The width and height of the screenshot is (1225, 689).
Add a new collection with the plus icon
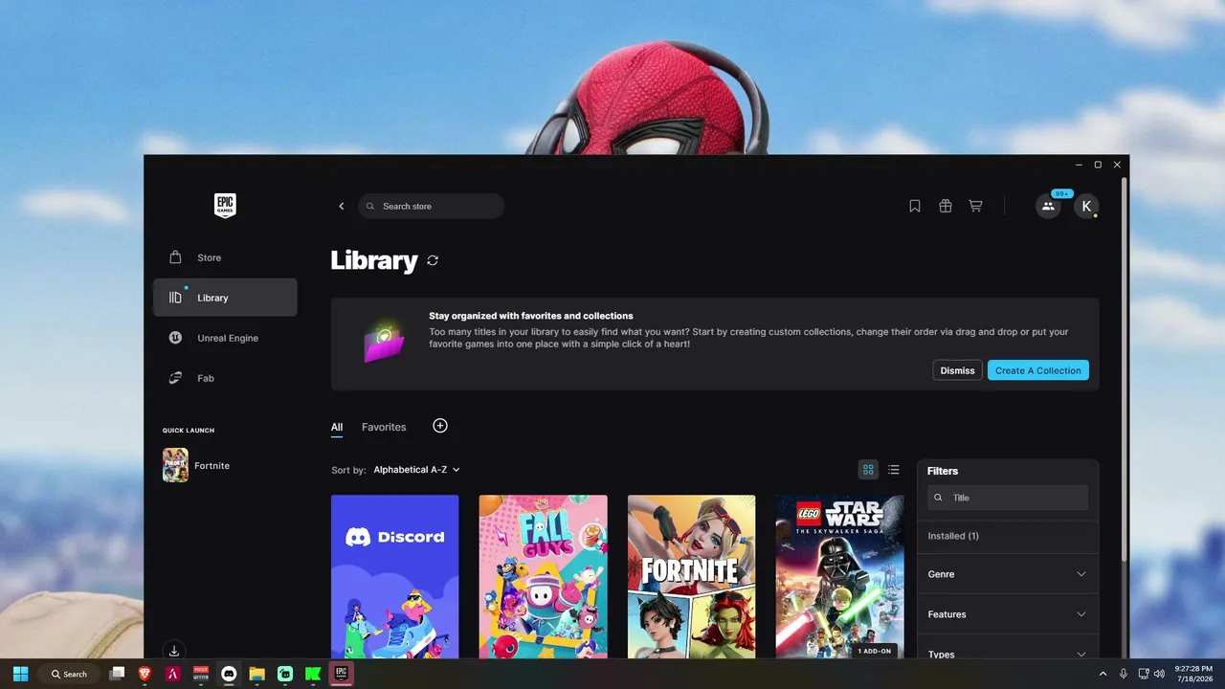pyautogui.click(x=440, y=426)
